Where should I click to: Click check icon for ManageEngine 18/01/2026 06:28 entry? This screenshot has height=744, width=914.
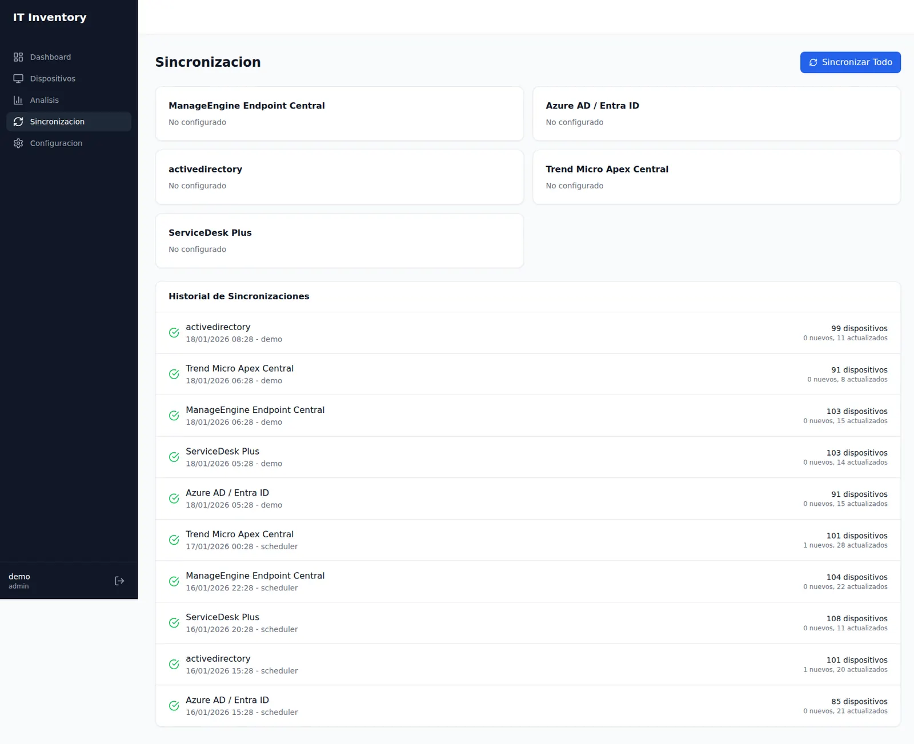click(174, 416)
